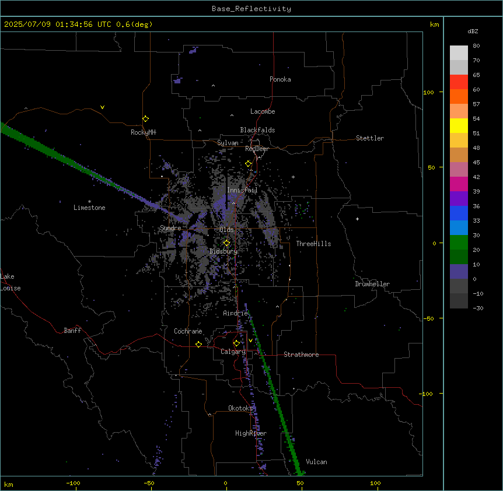The height and width of the screenshot is (491, 503).
Task: Click the Ponoka city label
Action: click(x=280, y=79)
